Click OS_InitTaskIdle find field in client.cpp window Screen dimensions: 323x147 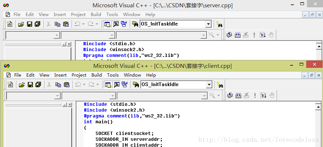(174, 85)
